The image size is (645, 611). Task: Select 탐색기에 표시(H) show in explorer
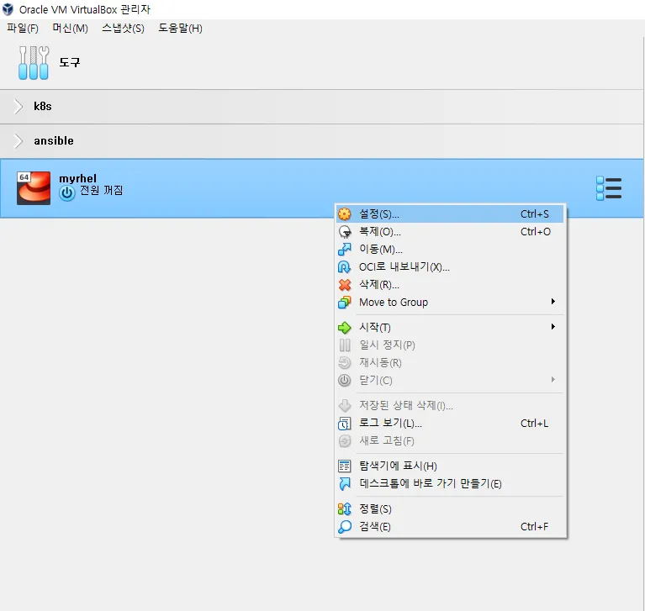tap(450, 466)
